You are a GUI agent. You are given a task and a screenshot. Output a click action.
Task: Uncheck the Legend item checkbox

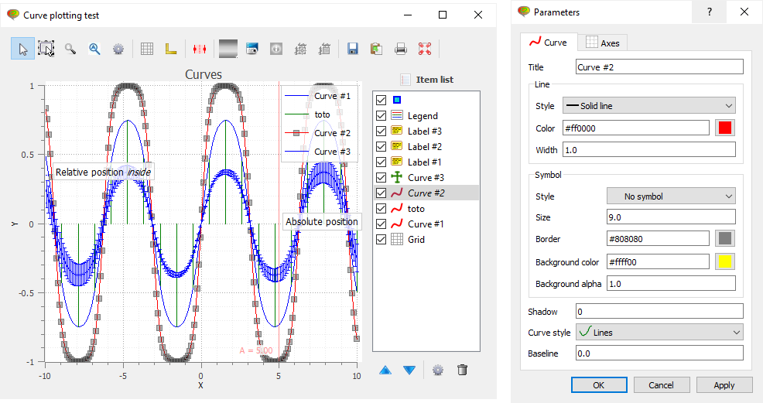click(381, 116)
